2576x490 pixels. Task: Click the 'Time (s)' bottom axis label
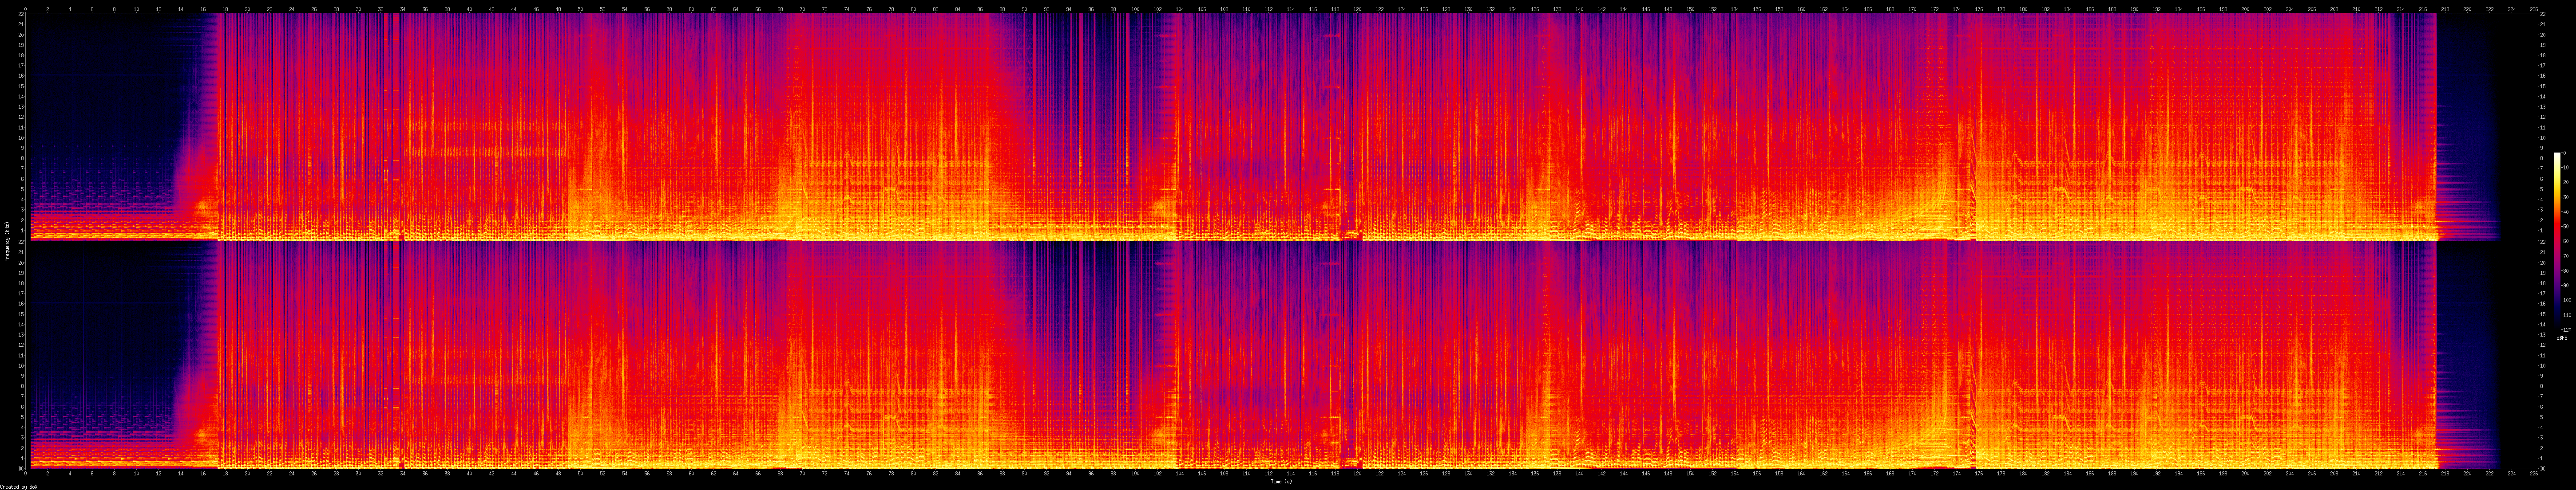tap(1281, 481)
